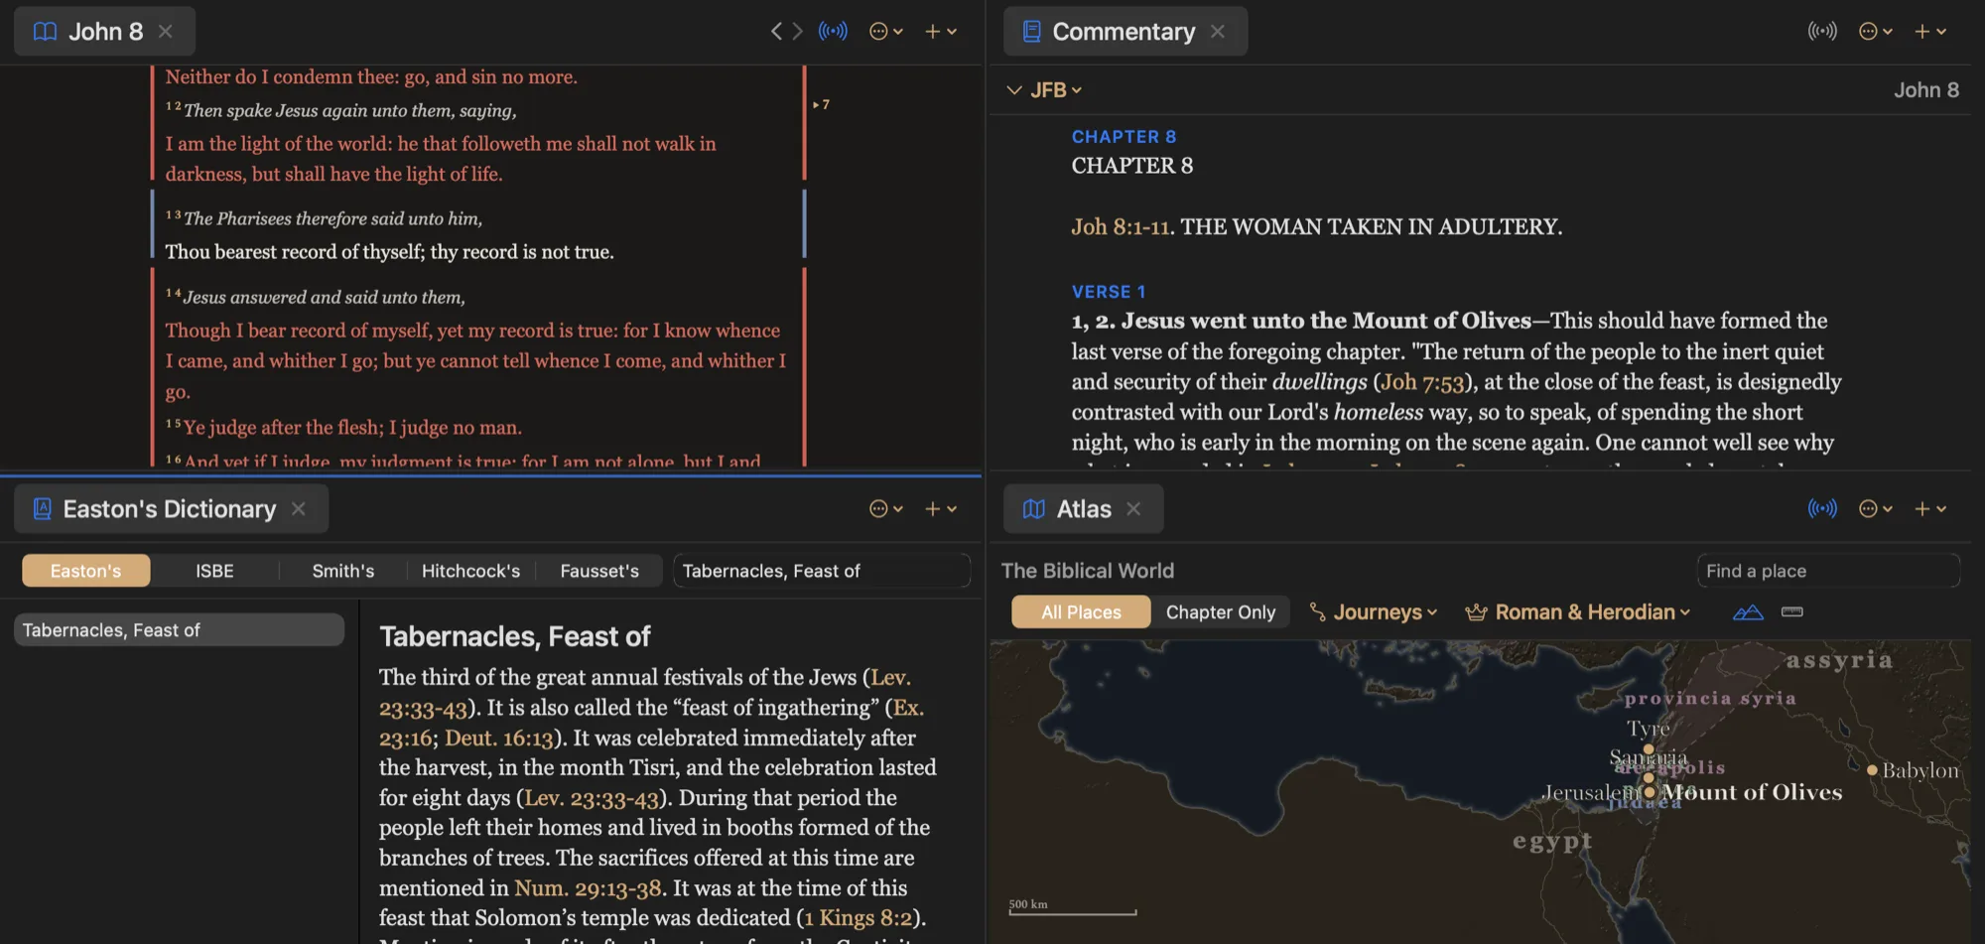Close the Atlas tab

(1133, 509)
